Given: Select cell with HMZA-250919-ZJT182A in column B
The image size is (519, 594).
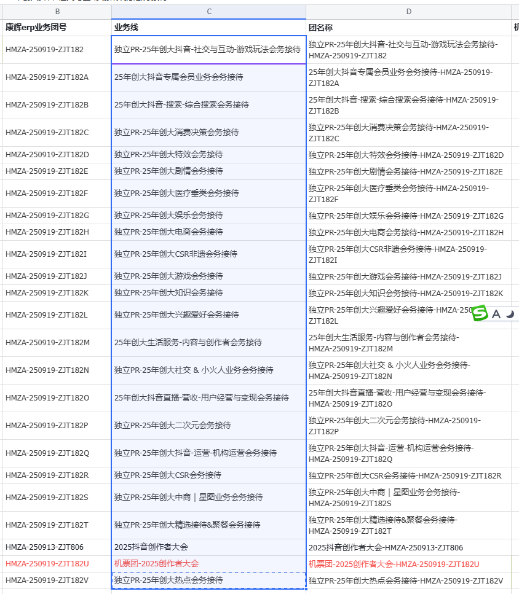Looking at the screenshot, I should (x=57, y=77).
